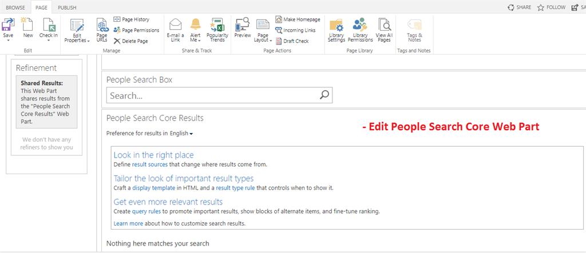Switch to the PUBLISH ribbon tab
586x253 pixels.
coord(67,7)
